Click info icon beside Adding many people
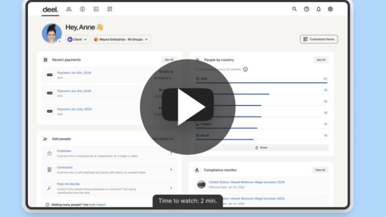 pos(48,205)
